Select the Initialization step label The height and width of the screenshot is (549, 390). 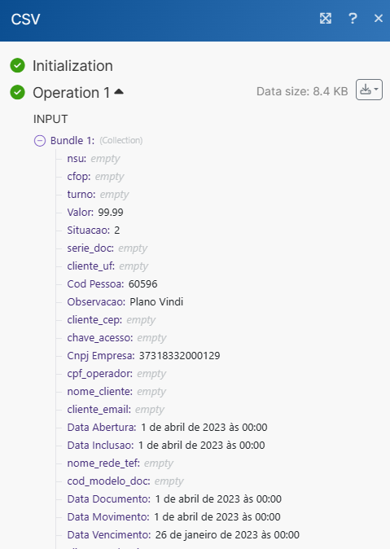(x=72, y=66)
